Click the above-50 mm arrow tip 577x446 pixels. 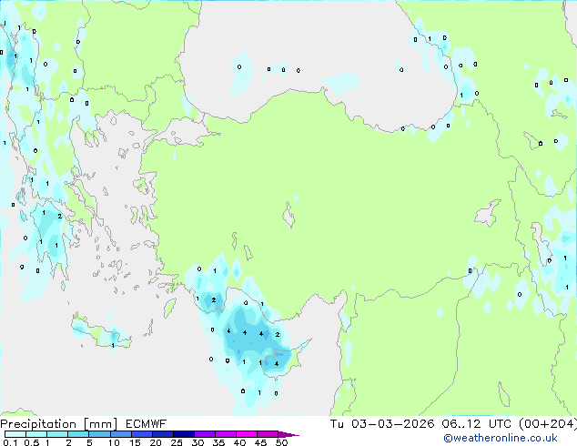[288, 434]
